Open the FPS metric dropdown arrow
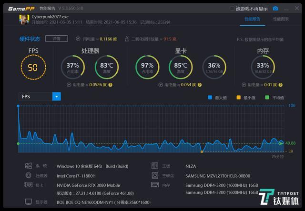Image resolution: width=305 pixels, height=211 pixels. click(57, 96)
